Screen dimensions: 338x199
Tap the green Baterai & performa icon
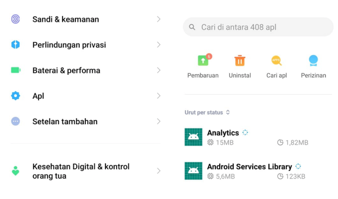coord(16,70)
